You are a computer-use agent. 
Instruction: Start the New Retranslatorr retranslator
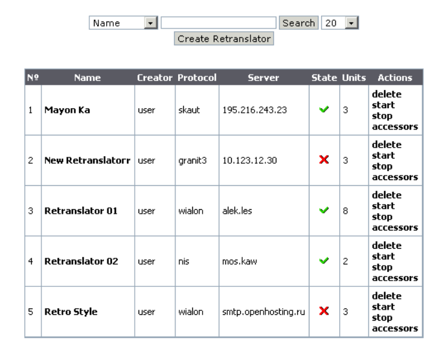(x=383, y=155)
